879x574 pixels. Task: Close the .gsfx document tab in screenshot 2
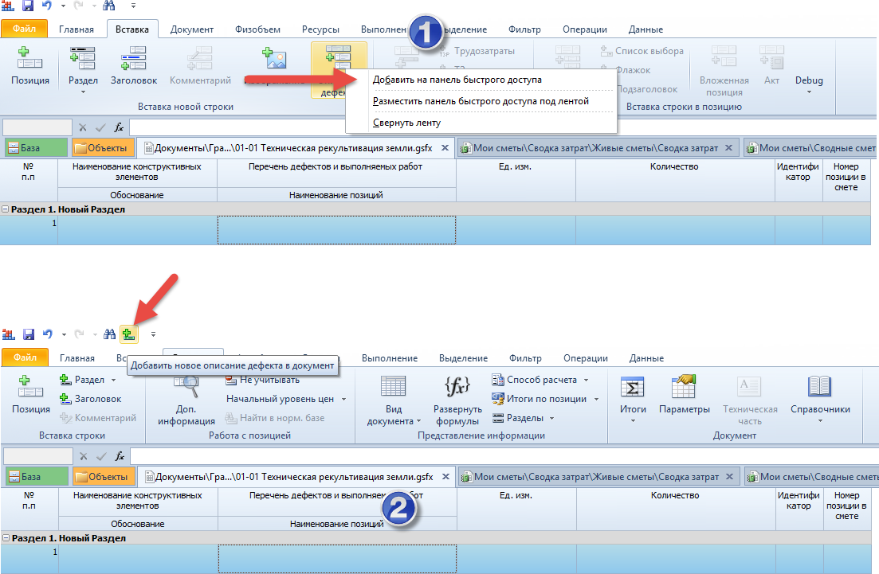click(445, 477)
